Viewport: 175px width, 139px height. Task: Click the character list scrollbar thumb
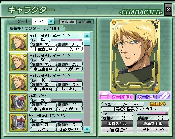87,42
